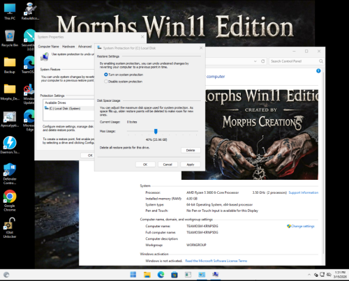Click the search magnifier in Control Panel

point(321,61)
